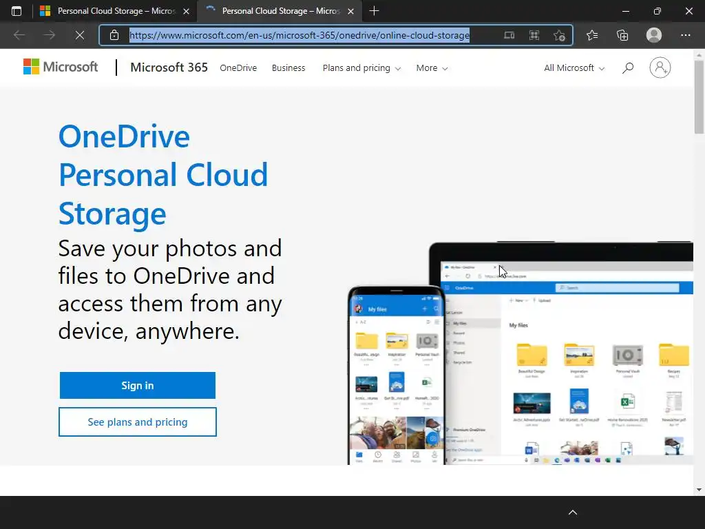Open the app available install icon in address bar
This screenshot has width=705, height=529.
pos(509,35)
